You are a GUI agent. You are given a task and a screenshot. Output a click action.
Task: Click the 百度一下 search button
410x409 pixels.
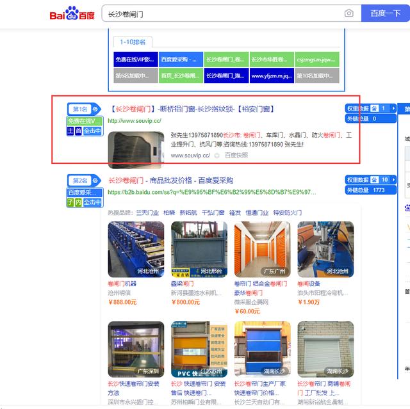click(x=386, y=13)
